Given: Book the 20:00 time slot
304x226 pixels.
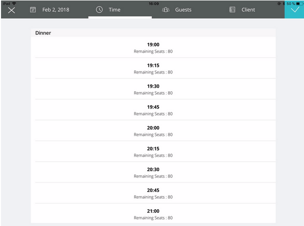Looking at the screenshot, I should point(153,131).
